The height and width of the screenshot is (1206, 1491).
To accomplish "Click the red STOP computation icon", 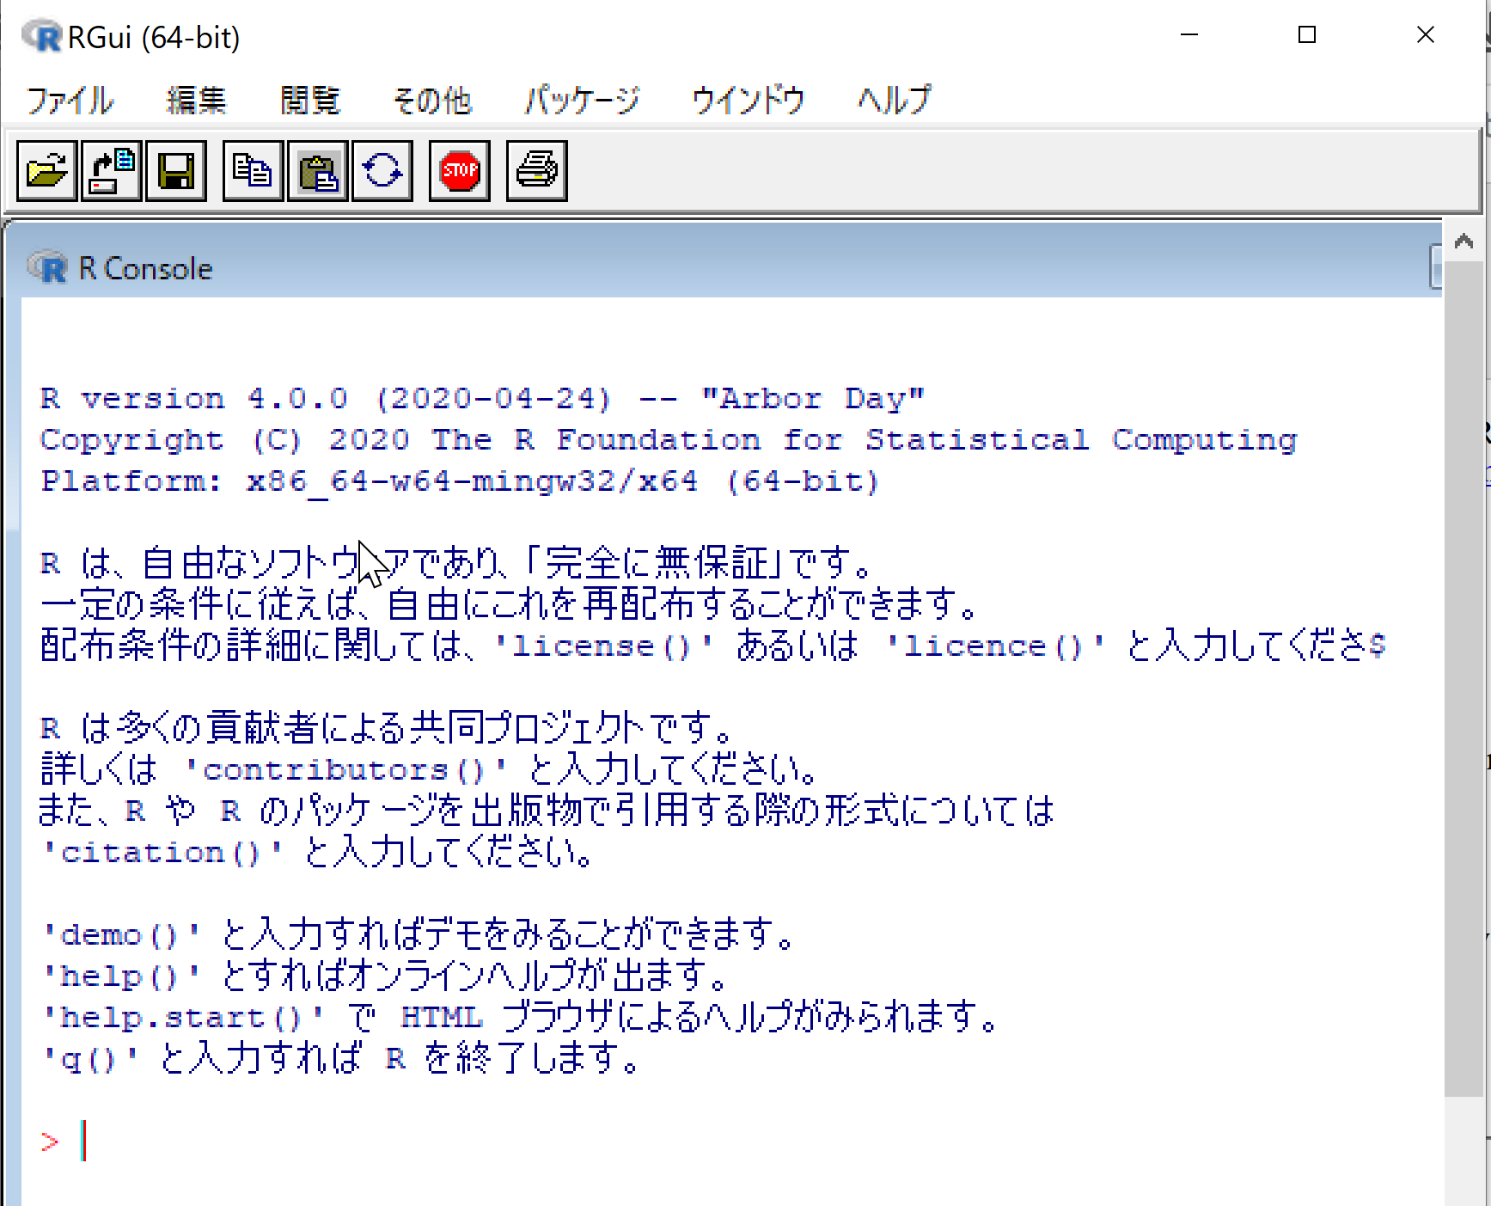I will pyautogui.click(x=460, y=171).
